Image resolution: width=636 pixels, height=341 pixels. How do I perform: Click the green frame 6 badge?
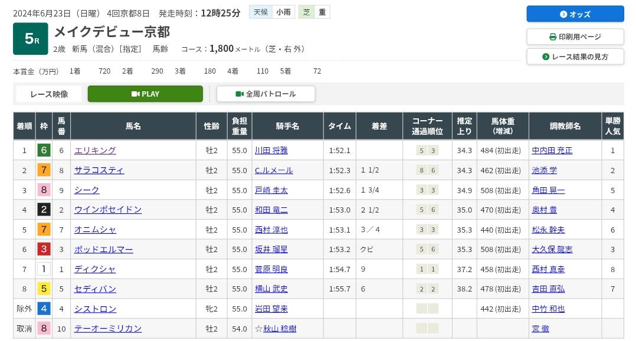pyautogui.click(x=44, y=150)
